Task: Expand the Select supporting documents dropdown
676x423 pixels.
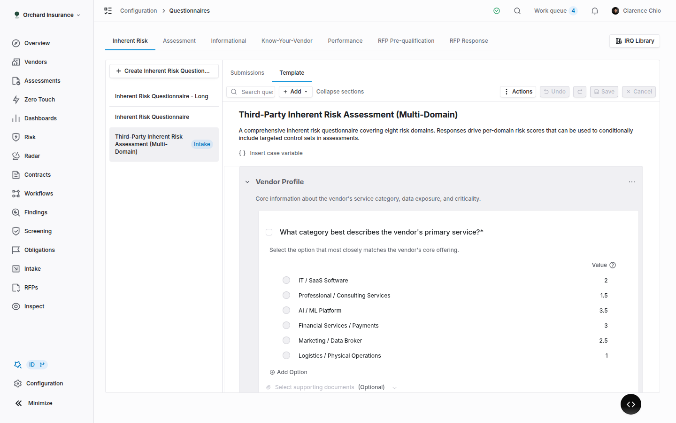Action: tap(394, 388)
